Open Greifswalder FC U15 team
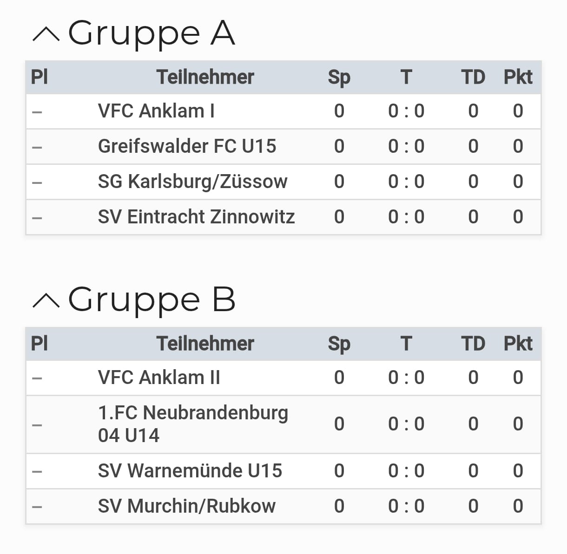 [187, 147]
